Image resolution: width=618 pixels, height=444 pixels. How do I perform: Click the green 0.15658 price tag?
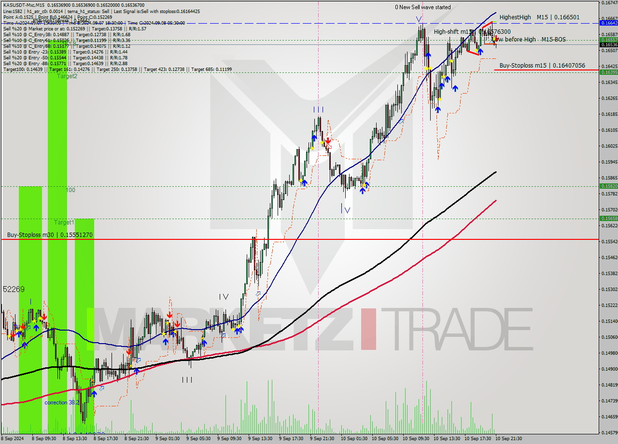coord(608,218)
